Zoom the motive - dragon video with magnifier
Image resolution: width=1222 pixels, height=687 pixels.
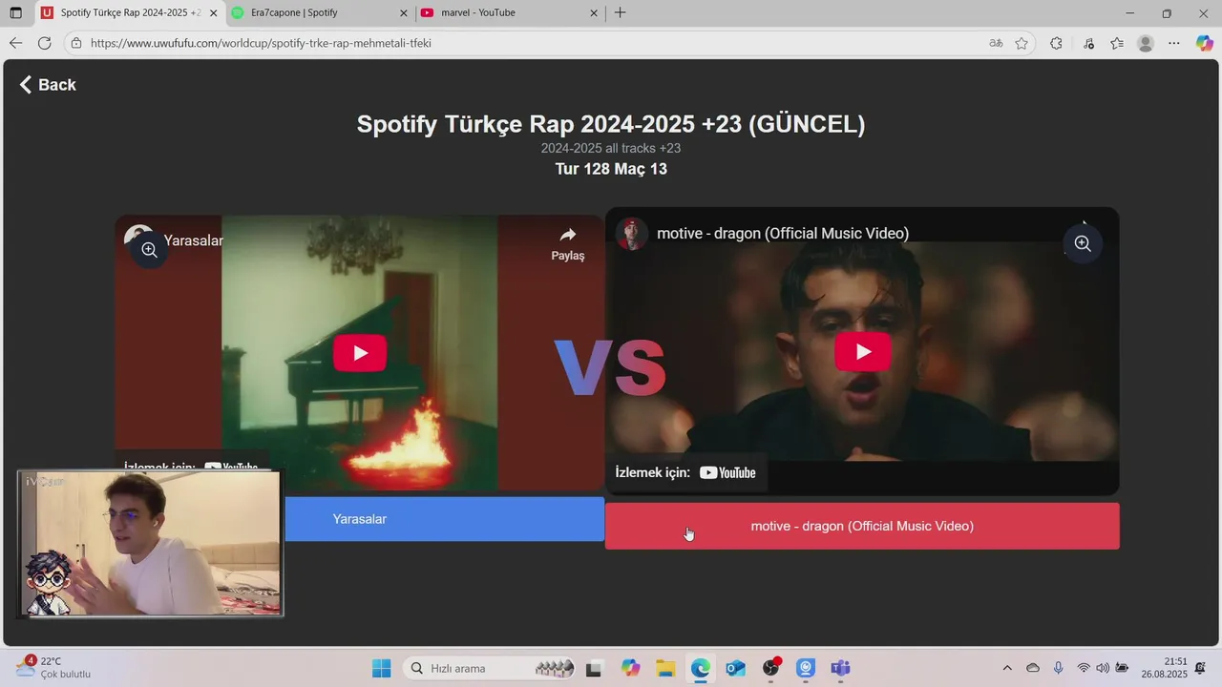click(1083, 243)
